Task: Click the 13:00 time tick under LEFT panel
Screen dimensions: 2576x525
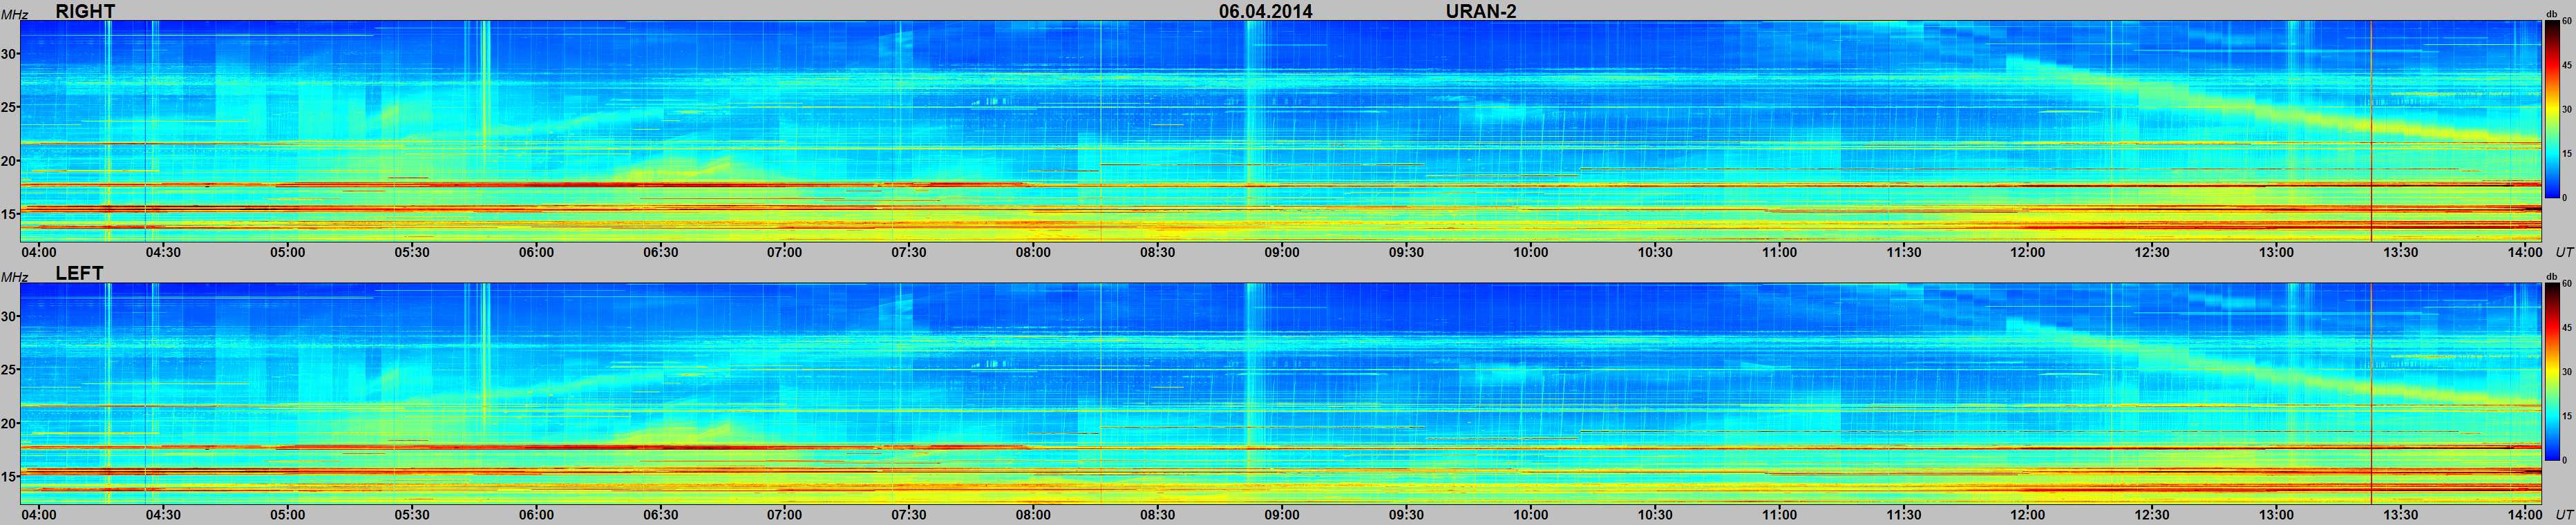Action: (2276, 515)
